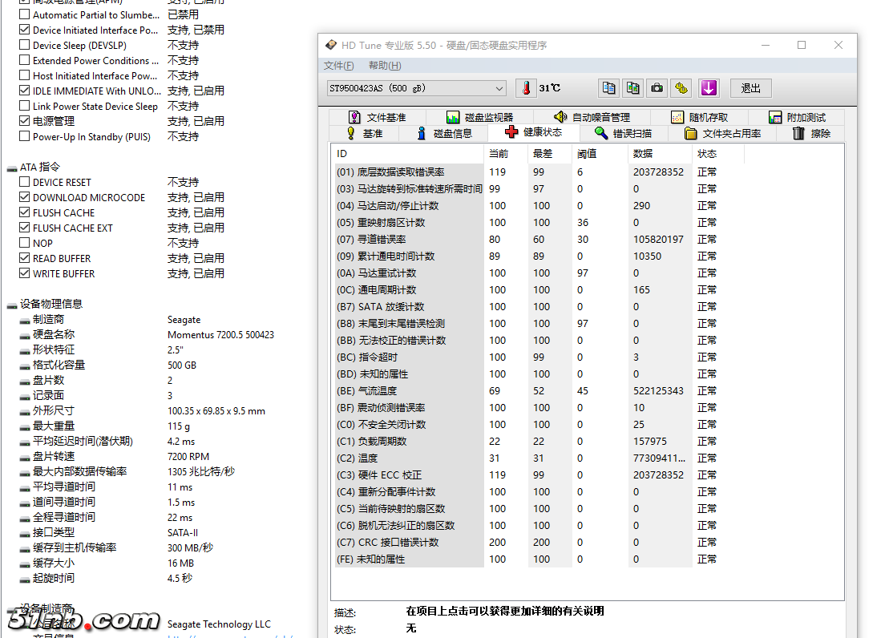Select the (C2) 温度 attribute row
This screenshot has width=889, height=638.
click(x=409, y=458)
